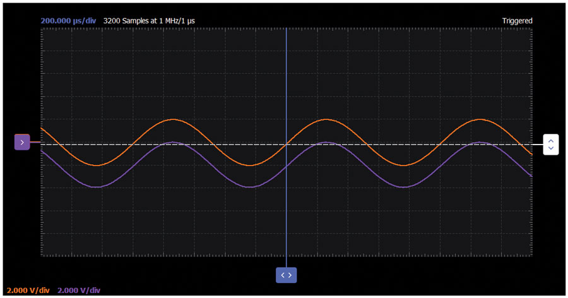The height and width of the screenshot is (298, 568).
Task: Click the up chevron in trigger level handle
Action: point(550,141)
